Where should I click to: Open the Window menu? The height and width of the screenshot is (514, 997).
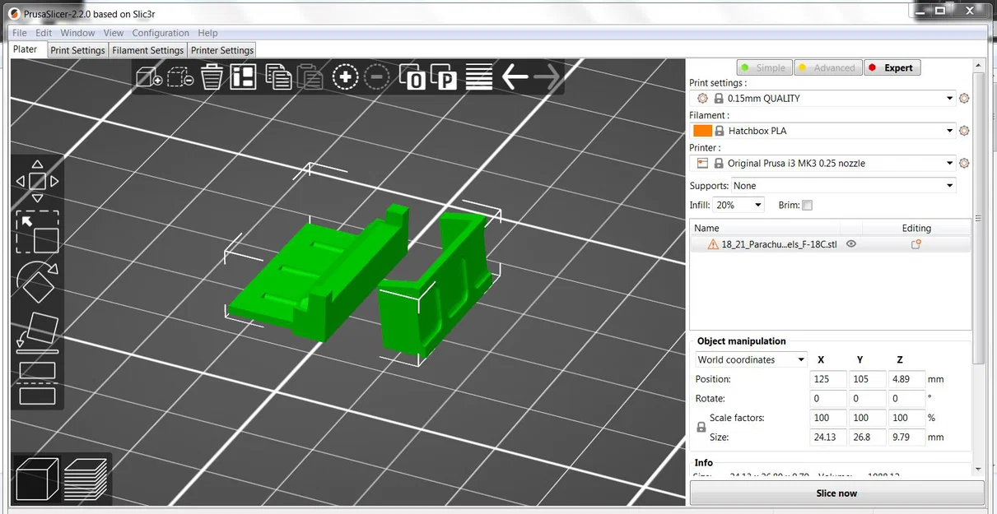coord(77,33)
